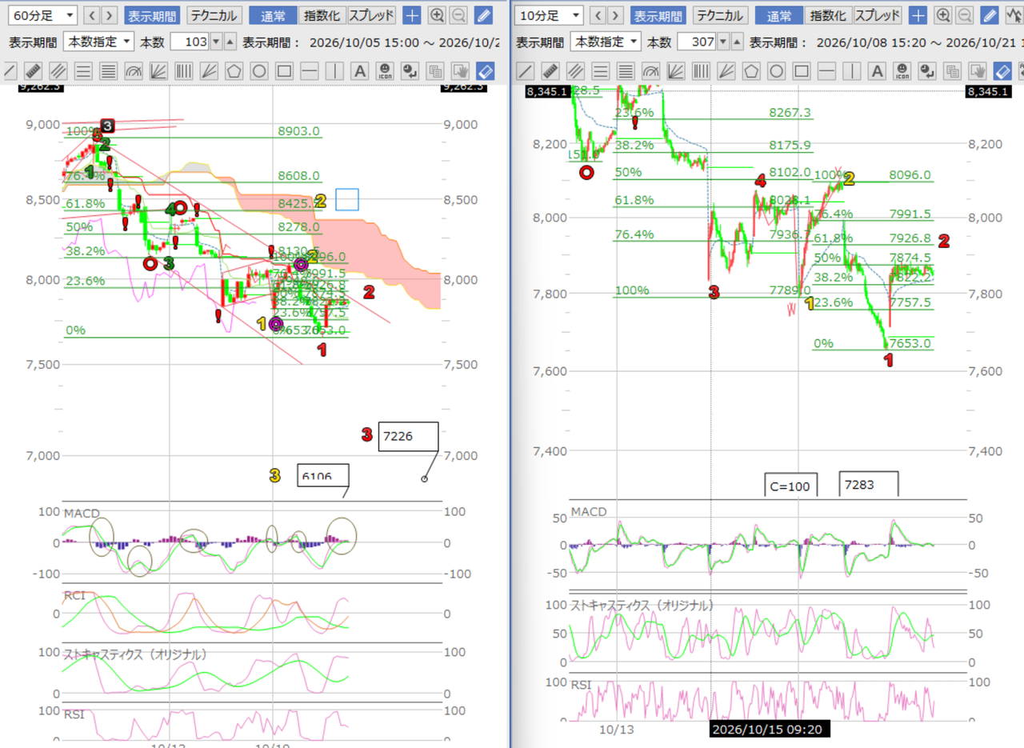The height and width of the screenshot is (748, 1024).
Task: Click the 表示期間 button in the 60分足 chart
Action: [x=152, y=15]
